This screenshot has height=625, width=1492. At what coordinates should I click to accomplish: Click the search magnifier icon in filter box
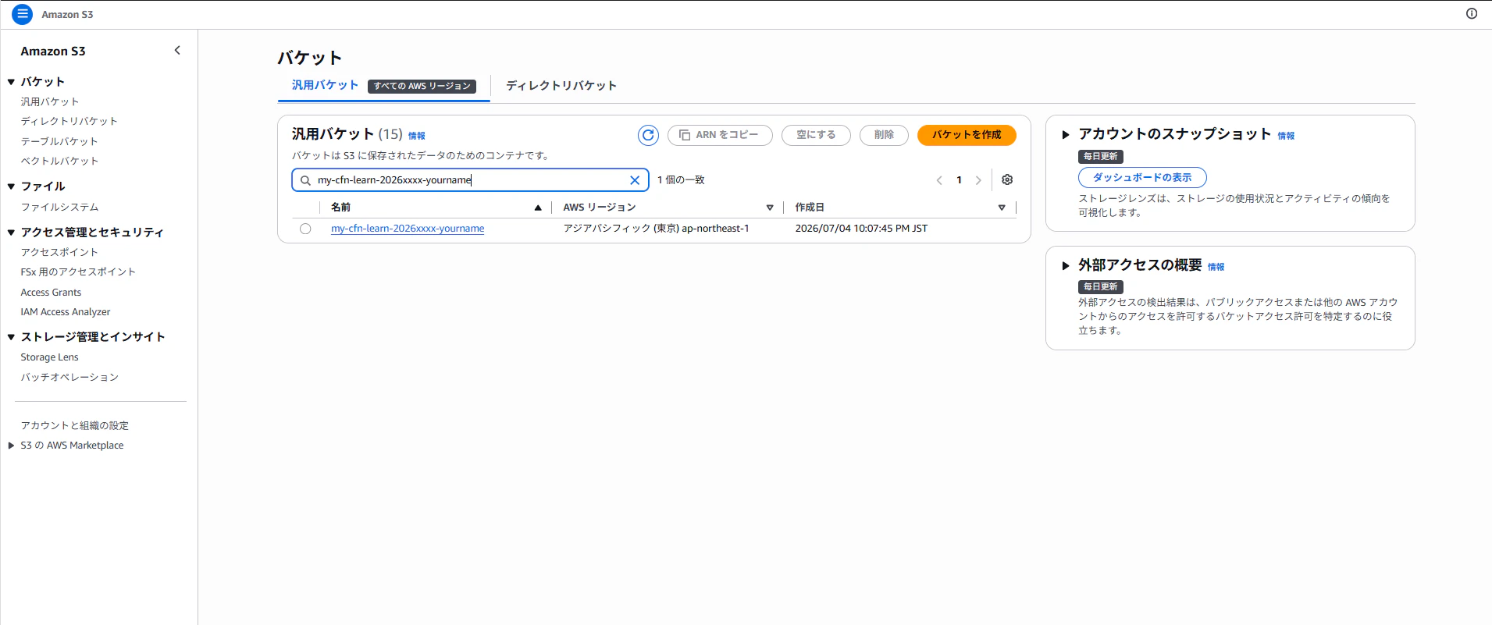tap(305, 180)
